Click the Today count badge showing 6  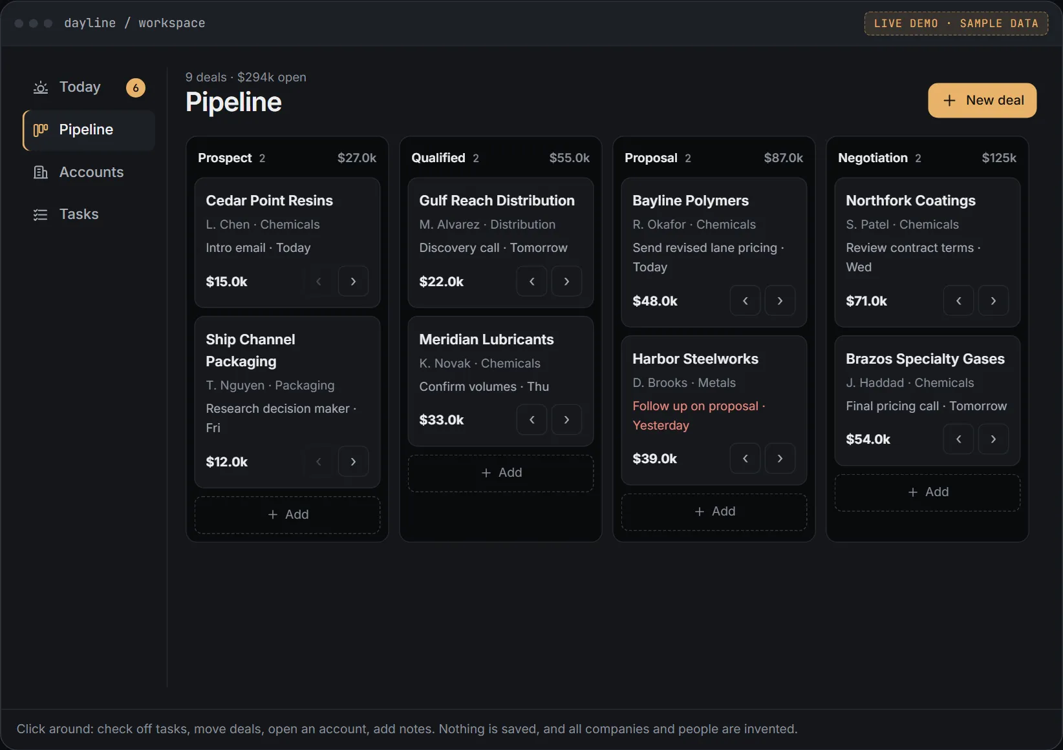pyautogui.click(x=136, y=88)
